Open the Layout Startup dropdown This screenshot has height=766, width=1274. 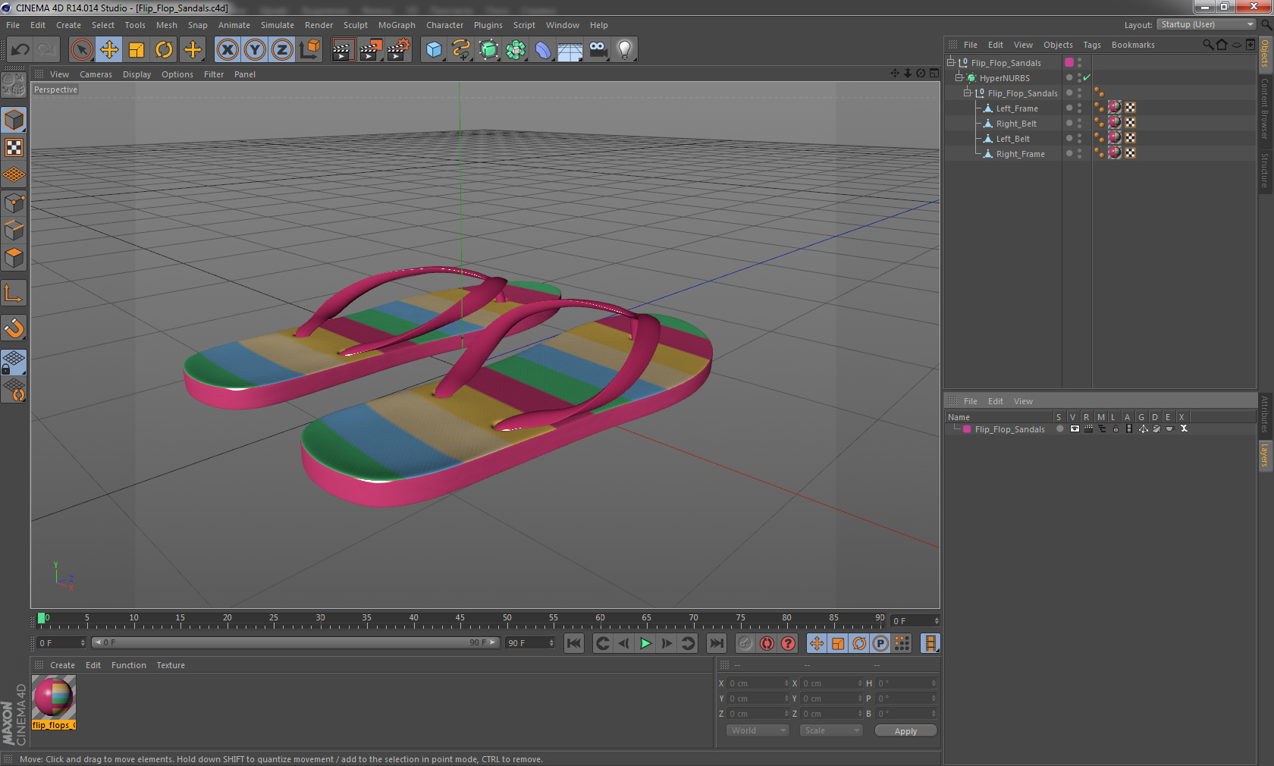tap(1207, 24)
